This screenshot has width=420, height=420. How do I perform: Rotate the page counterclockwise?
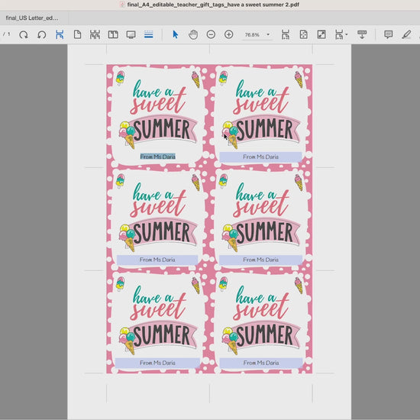(41, 34)
